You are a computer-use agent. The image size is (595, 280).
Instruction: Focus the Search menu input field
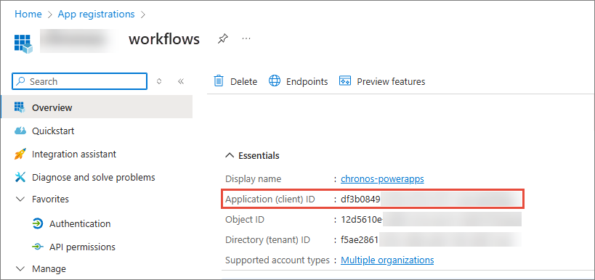[x=79, y=81]
